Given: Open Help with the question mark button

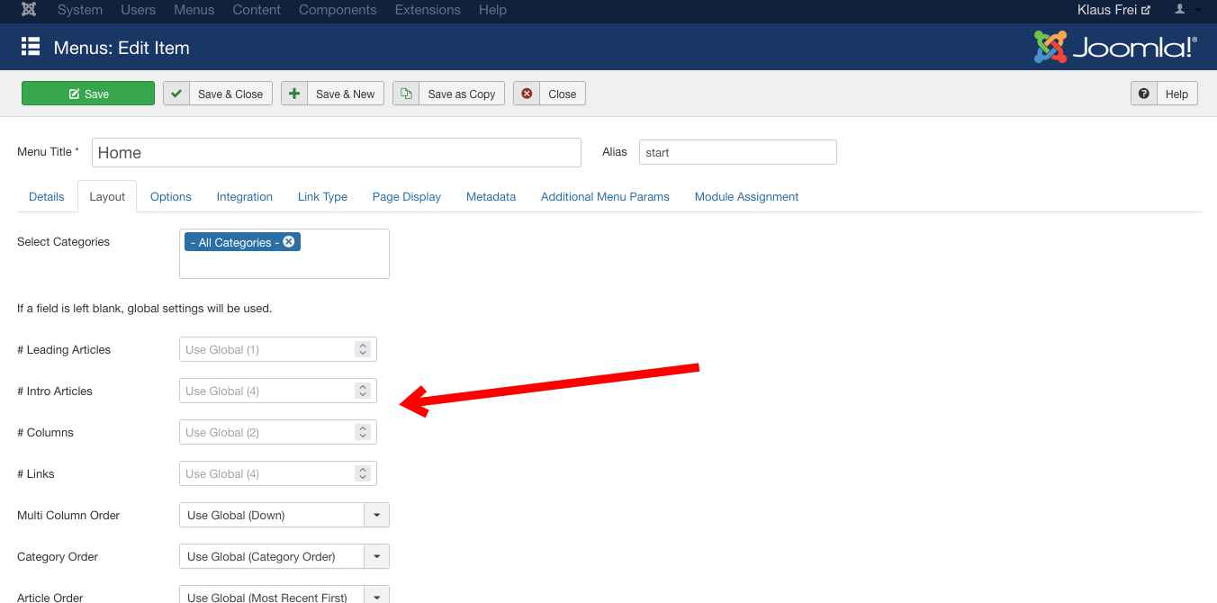Looking at the screenshot, I should (1144, 94).
